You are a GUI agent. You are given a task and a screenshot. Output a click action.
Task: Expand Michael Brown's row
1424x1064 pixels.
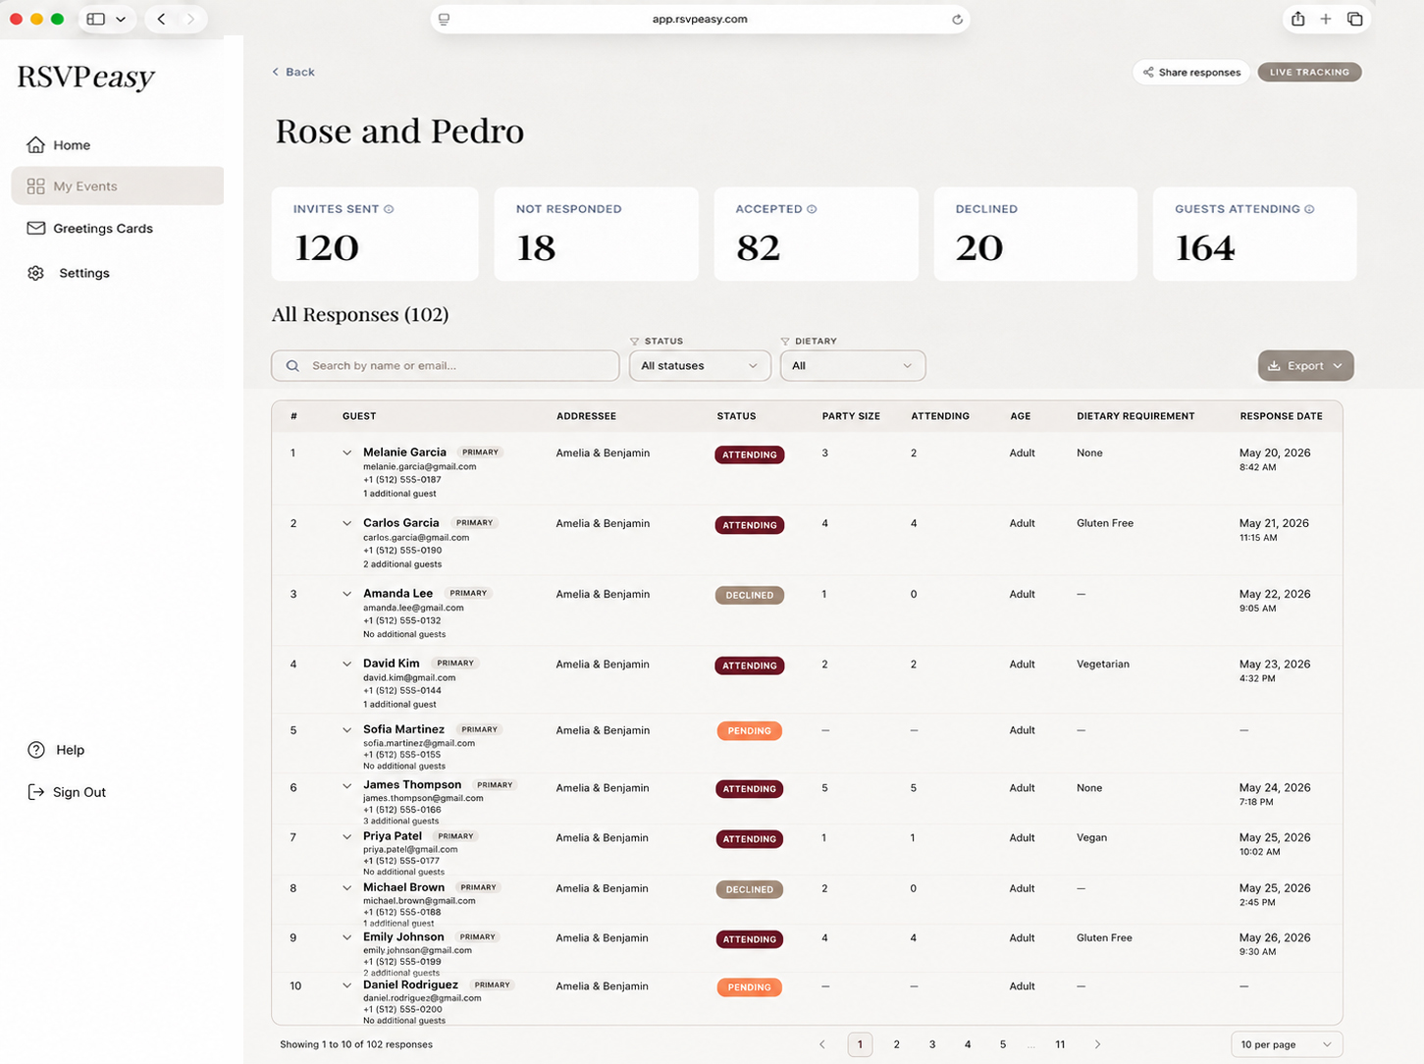click(x=346, y=888)
